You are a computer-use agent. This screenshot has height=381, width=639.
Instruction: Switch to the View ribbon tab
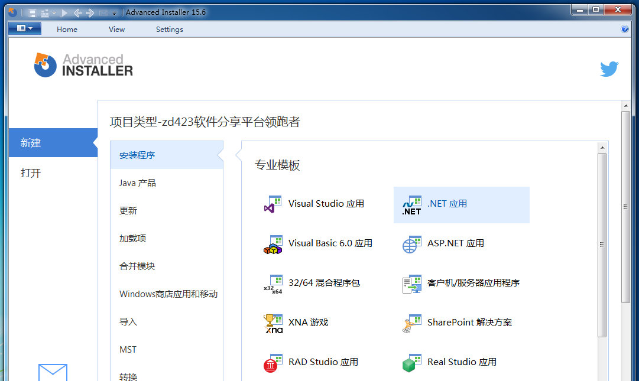pos(116,30)
